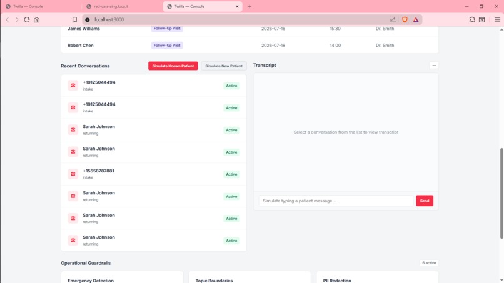This screenshot has height=283, width=504.
Task: Click the page vertical scrollbar thumb
Action: click(501, 193)
